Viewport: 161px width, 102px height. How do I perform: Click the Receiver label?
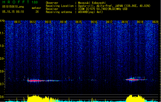52,9
